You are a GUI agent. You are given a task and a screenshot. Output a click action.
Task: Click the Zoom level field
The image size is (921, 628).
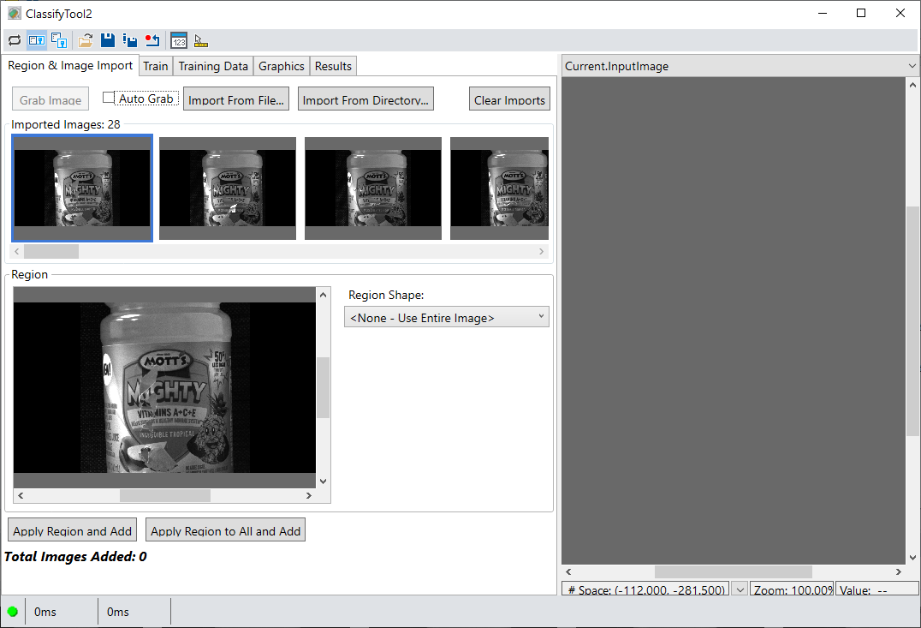coord(792,589)
